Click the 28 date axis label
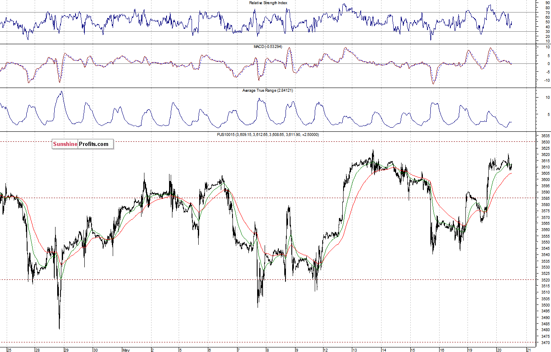551x352 pixels. (38, 350)
